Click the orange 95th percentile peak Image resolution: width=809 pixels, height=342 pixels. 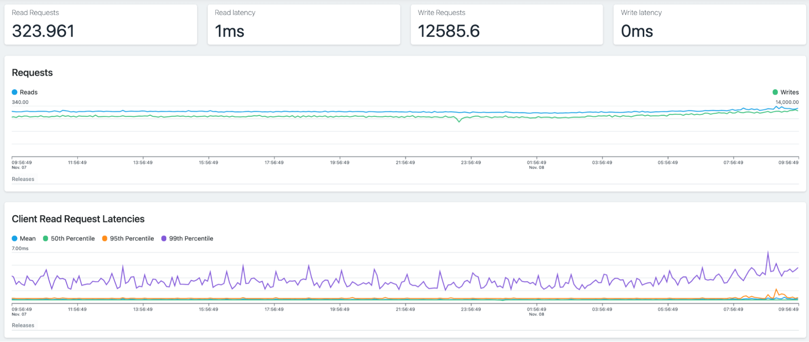pos(776,289)
